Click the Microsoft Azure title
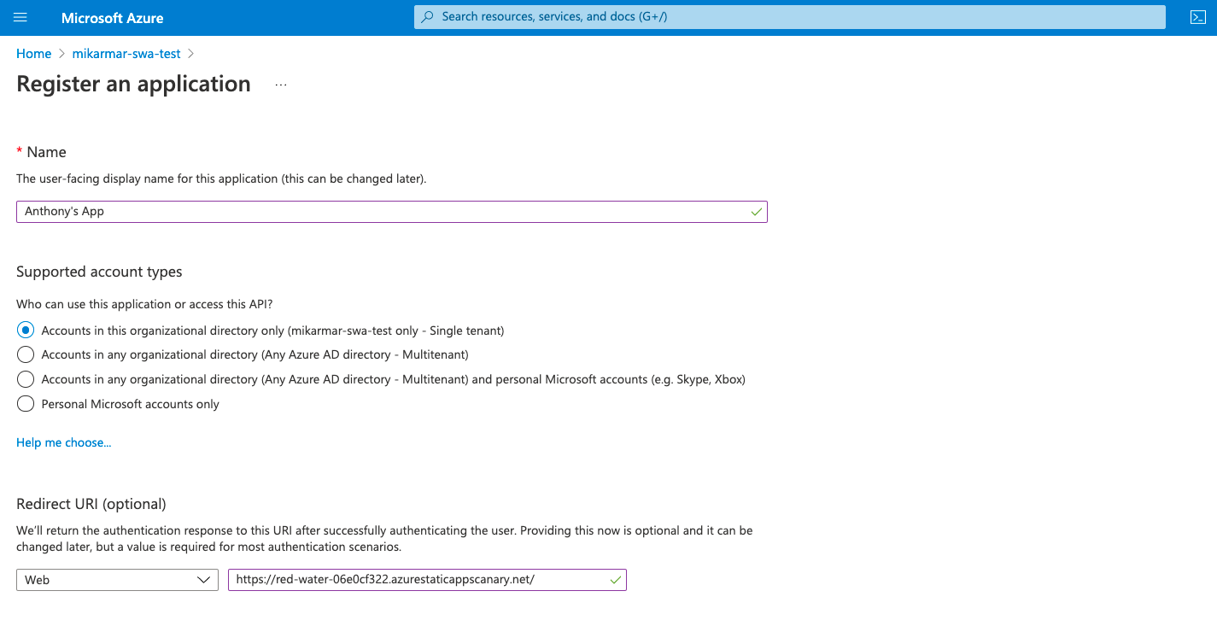 point(113,17)
